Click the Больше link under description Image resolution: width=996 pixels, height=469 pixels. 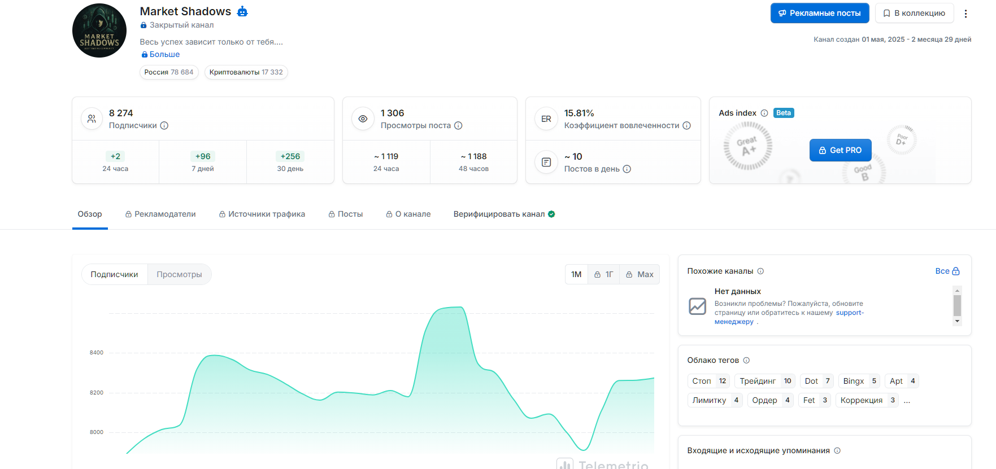(160, 54)
